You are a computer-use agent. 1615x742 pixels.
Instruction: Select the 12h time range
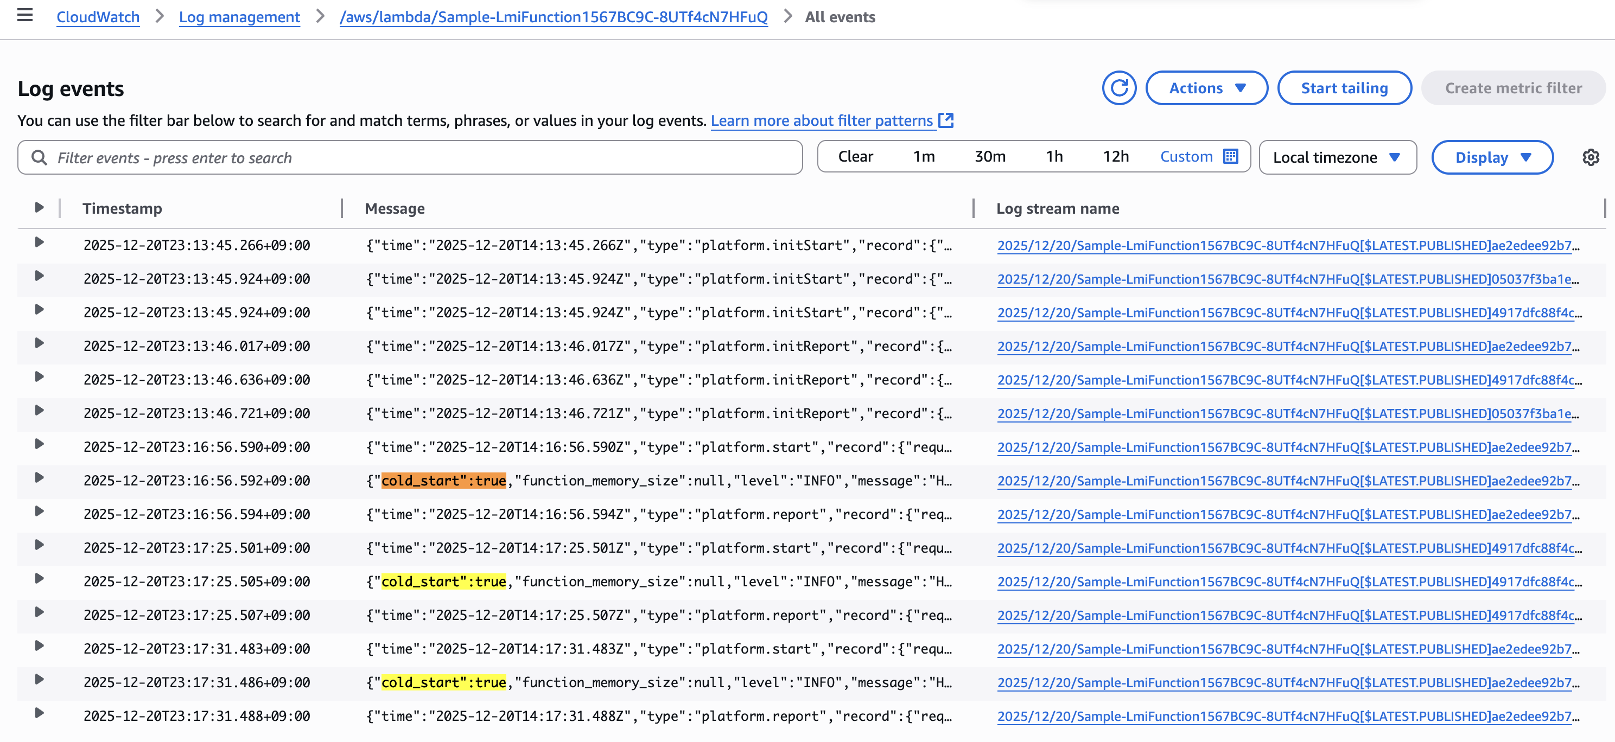pyautogui.click(x=1115, y=157)
